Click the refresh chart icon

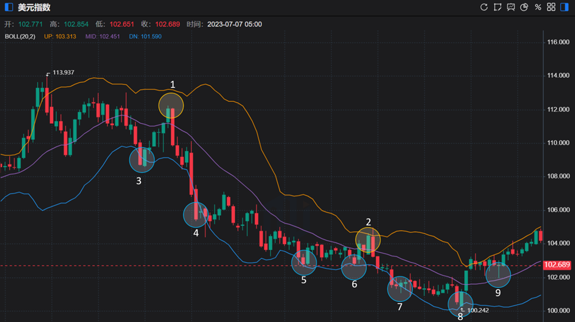point(484,7)
